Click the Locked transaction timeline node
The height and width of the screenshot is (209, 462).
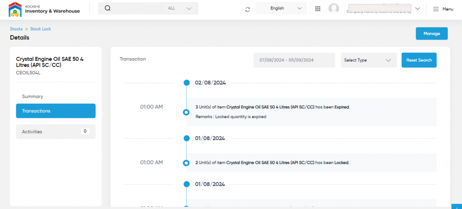pyautogui.click(x=186, y=163)
